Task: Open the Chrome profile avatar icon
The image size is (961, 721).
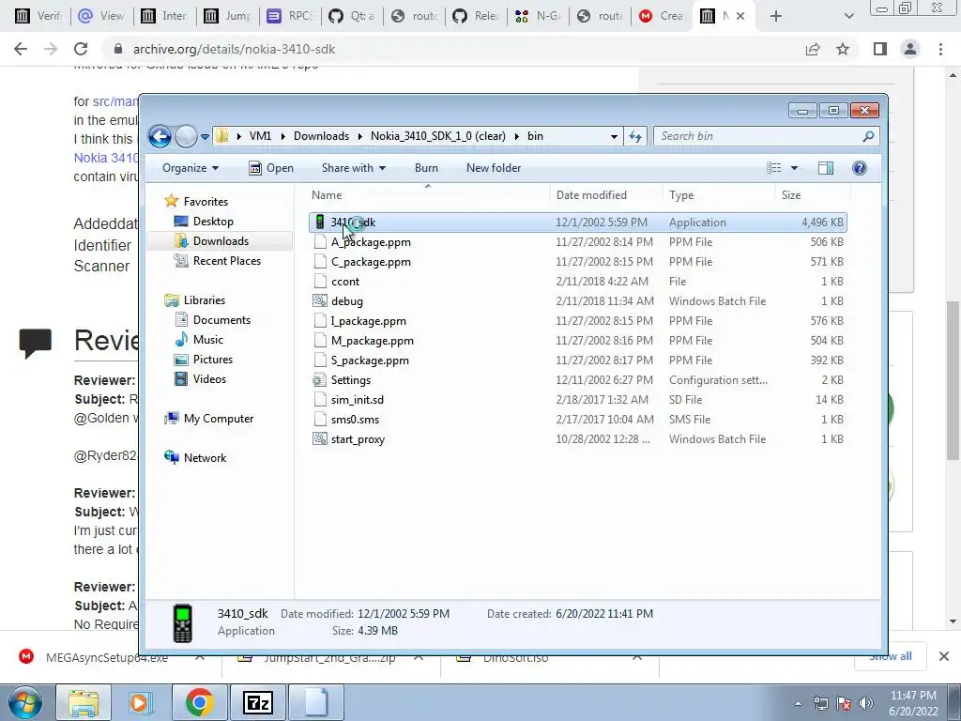Action: coord(910,49)
